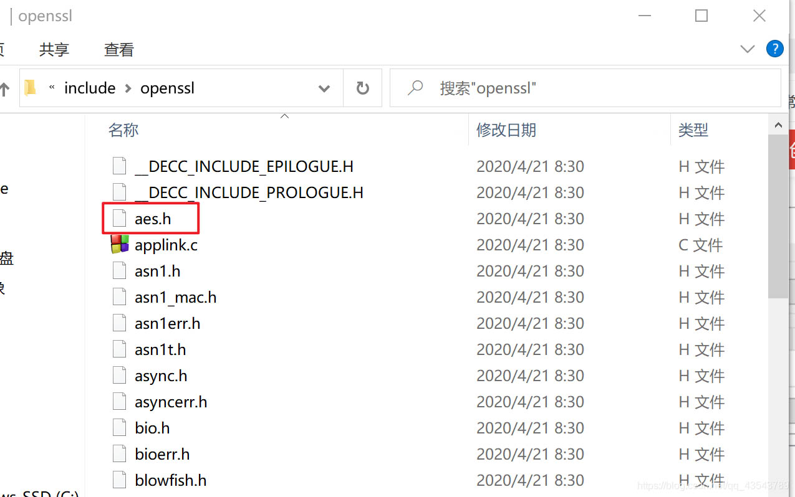Go up one folder level
Screen dimensions: 795x497
pyautogui.click(x=5, y=89)
